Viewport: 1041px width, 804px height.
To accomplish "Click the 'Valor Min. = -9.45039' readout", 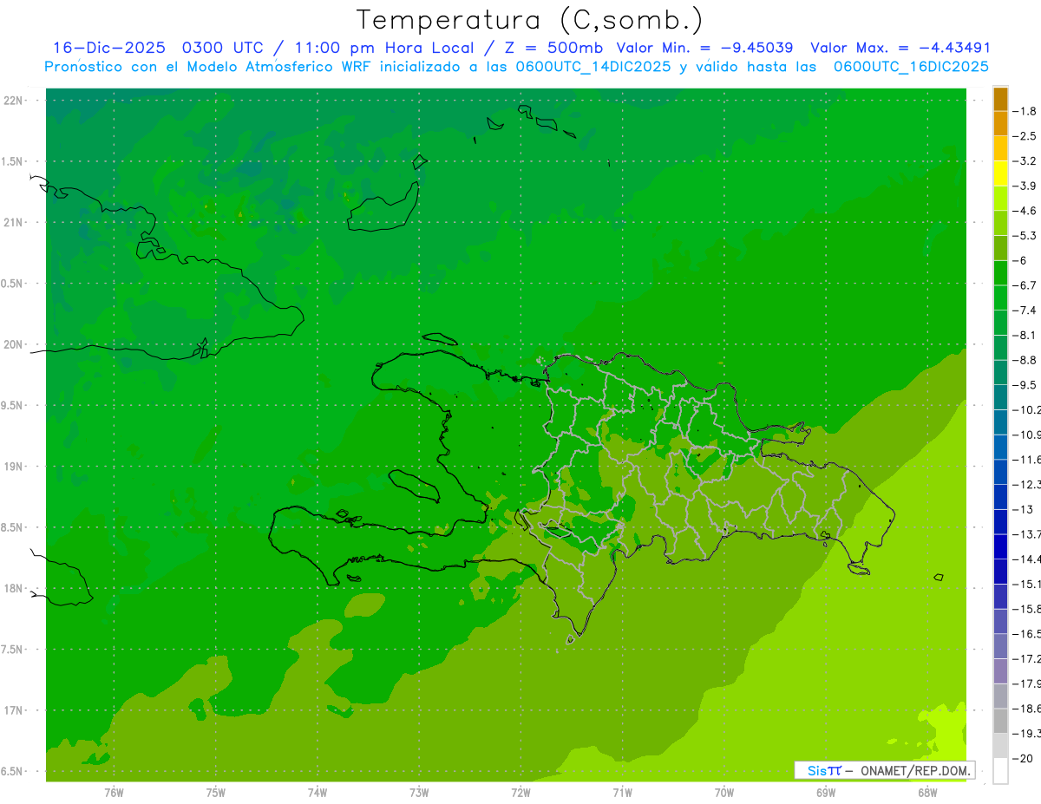I will point(704,48).
